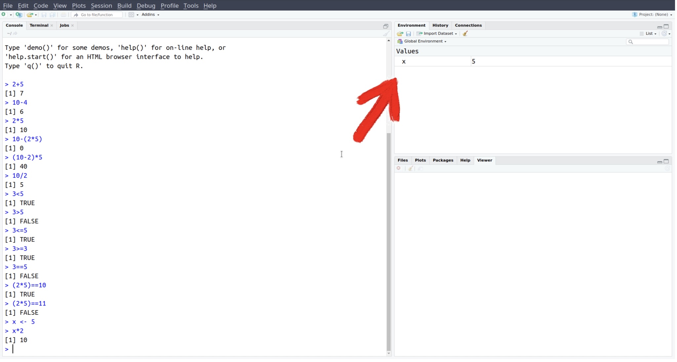Click the workspace panes grid icon

131,15
